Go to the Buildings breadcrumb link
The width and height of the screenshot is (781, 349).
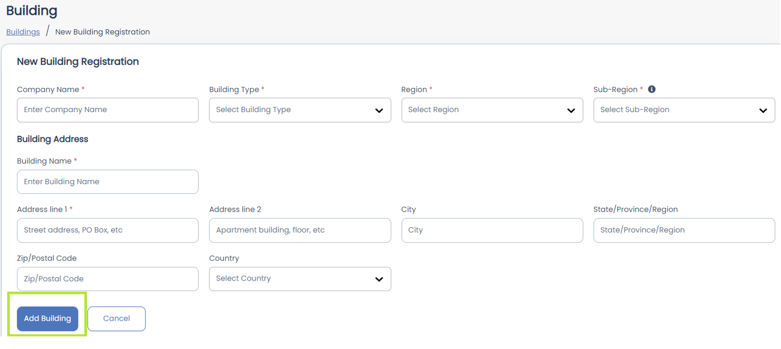(x=23, y=32)
